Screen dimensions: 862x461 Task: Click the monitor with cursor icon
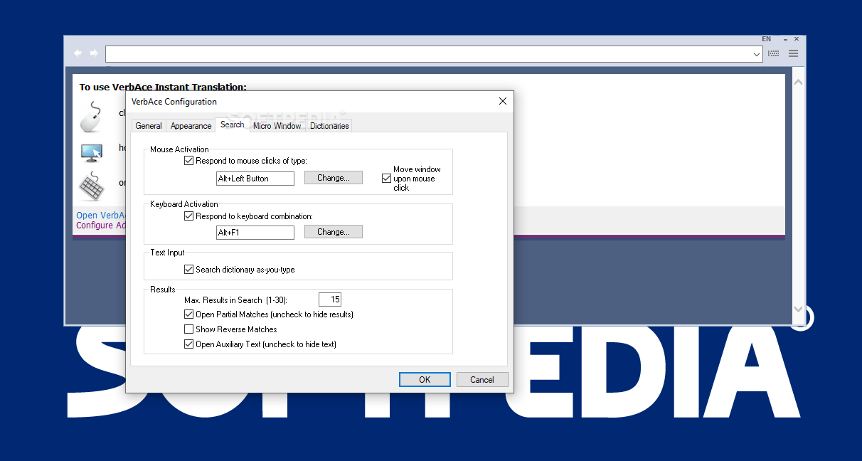tap(92, 152)
